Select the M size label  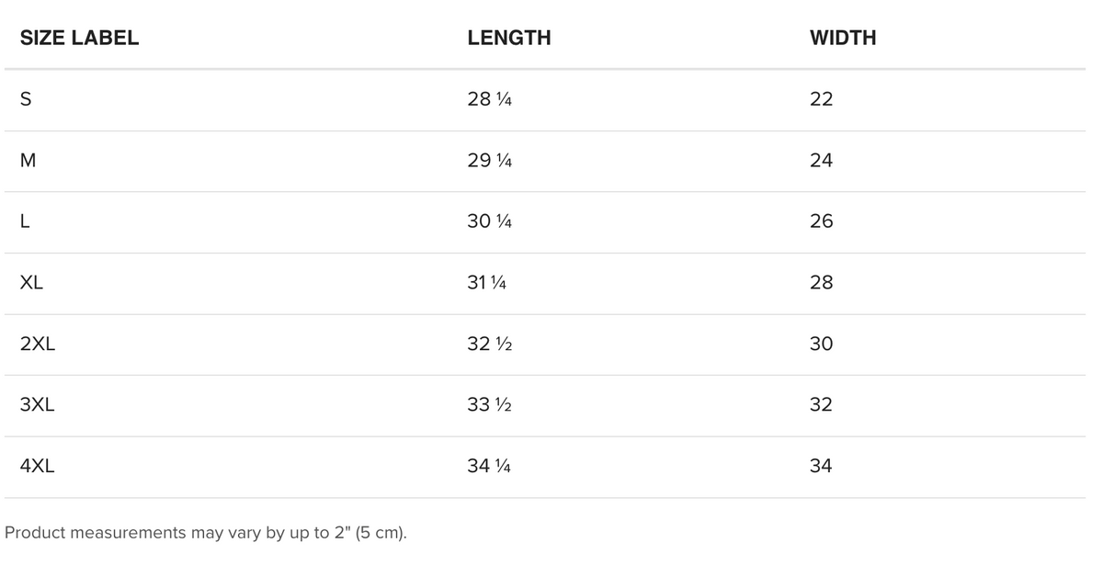click(28, 161)
